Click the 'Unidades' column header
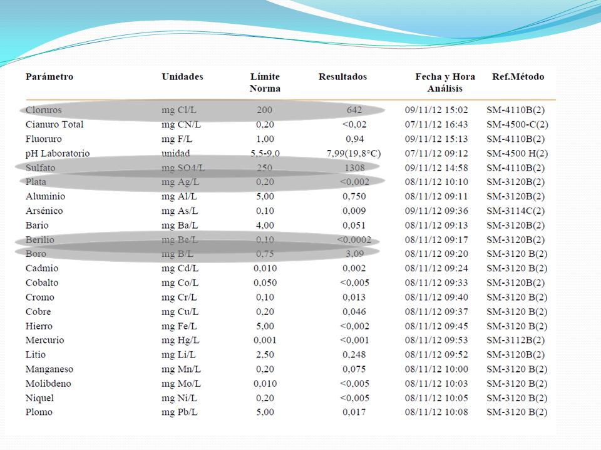 (x=182, y=76)
